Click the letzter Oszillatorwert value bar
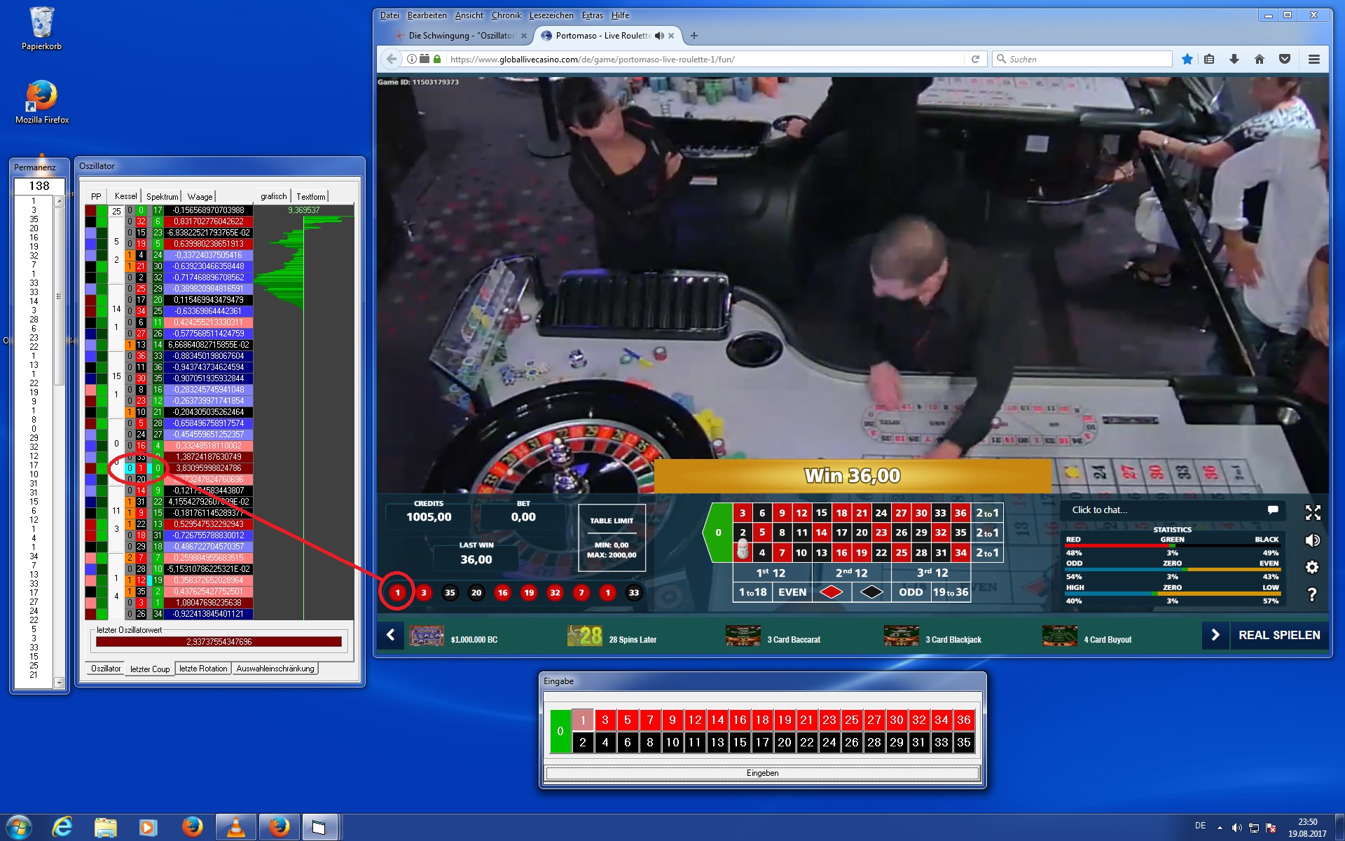Viewport: 1345px width, 841px height. (x=219, y=642)
